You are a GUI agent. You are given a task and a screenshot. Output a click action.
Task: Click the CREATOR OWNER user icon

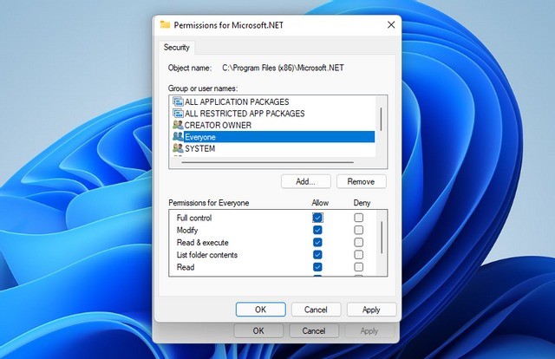(178, 125)
